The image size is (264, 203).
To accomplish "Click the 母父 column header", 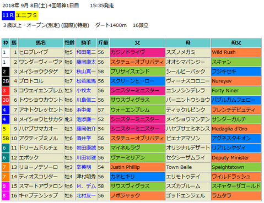I will (x=236, y=43).
